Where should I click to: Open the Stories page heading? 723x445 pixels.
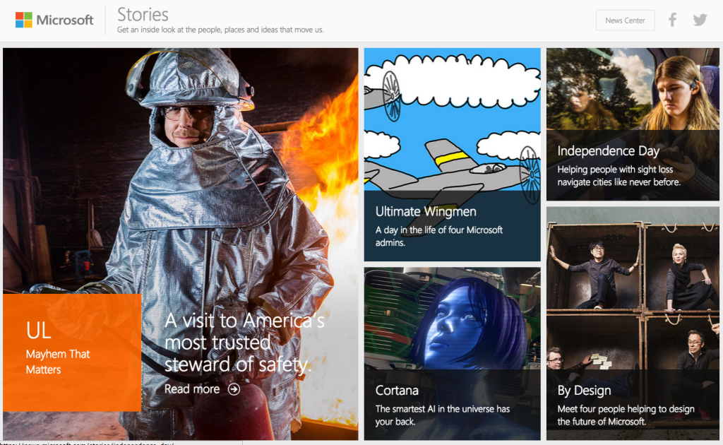143,14
